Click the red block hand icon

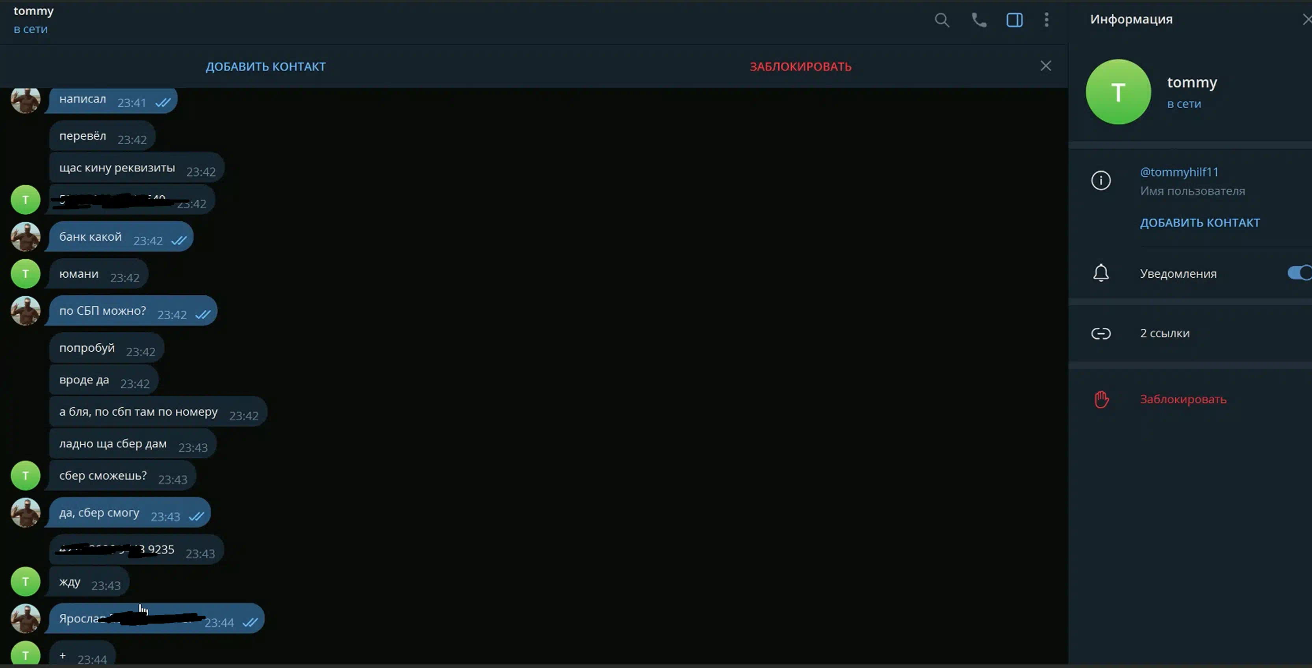pyautogui.click(x=1101, y=400)
